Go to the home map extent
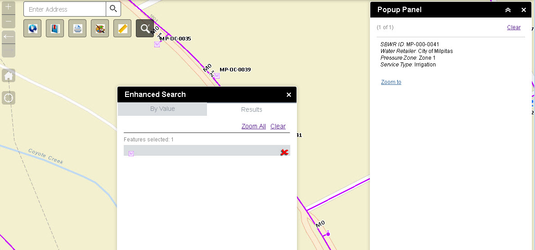 9,76
